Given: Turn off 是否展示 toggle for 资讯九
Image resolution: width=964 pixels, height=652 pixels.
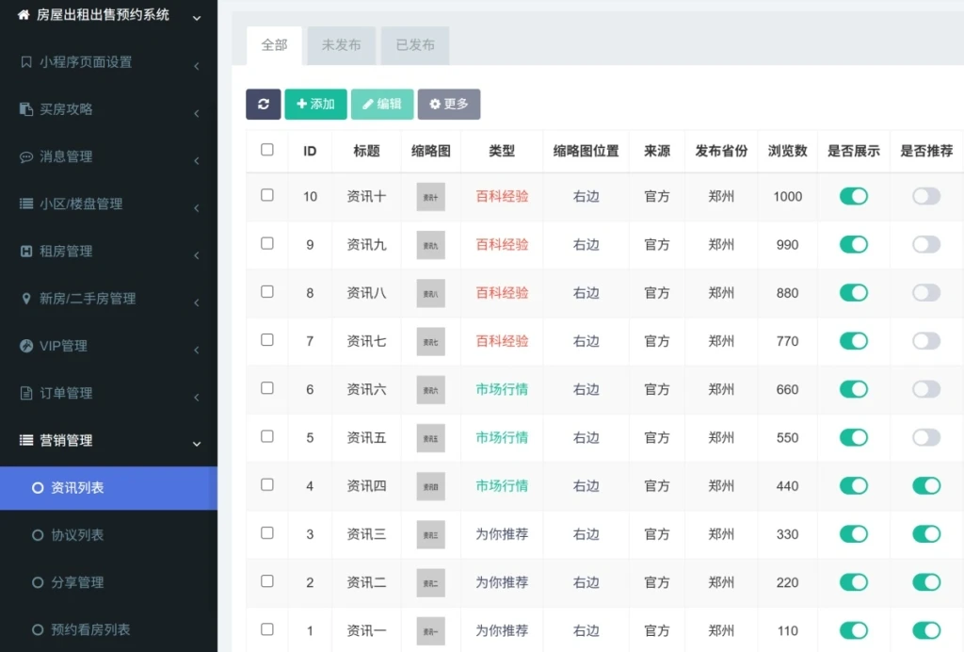Looking at the screenshot, I should [854, 245].
